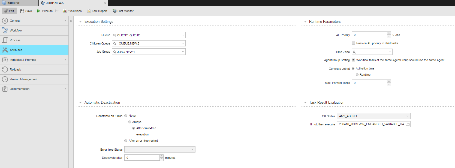Viewport: 455px width, 168px height.
Task: Click the Executions chart icon
Action: coord(65,11)
